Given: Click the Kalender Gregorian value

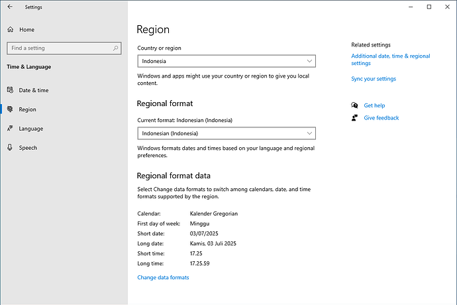Looking at the screenshot, I should point(214,213).
